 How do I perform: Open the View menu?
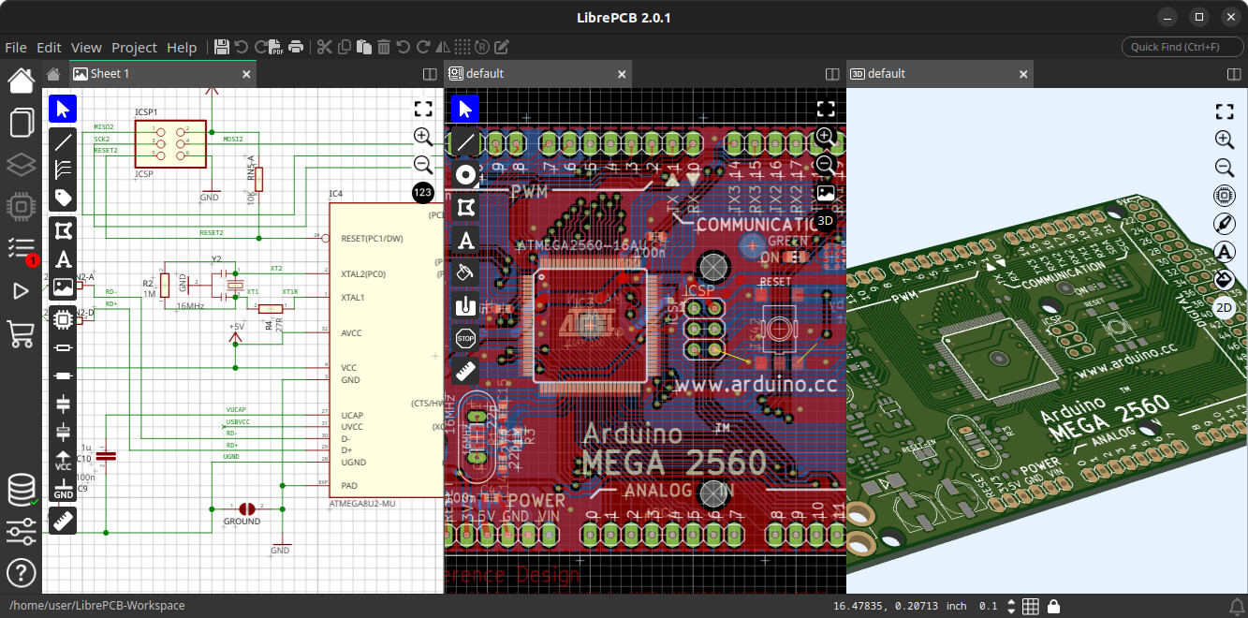click(86, 48)
